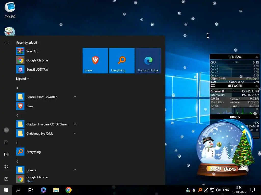261x195 pixels.
Task: Expand the Recently added list
Action: [23, 79]
